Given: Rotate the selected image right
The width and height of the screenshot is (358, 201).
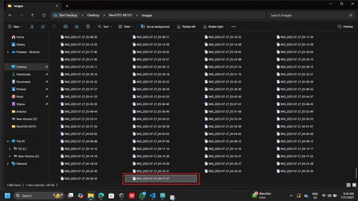Looking at the screenshot, I should (x=213, y=27).
